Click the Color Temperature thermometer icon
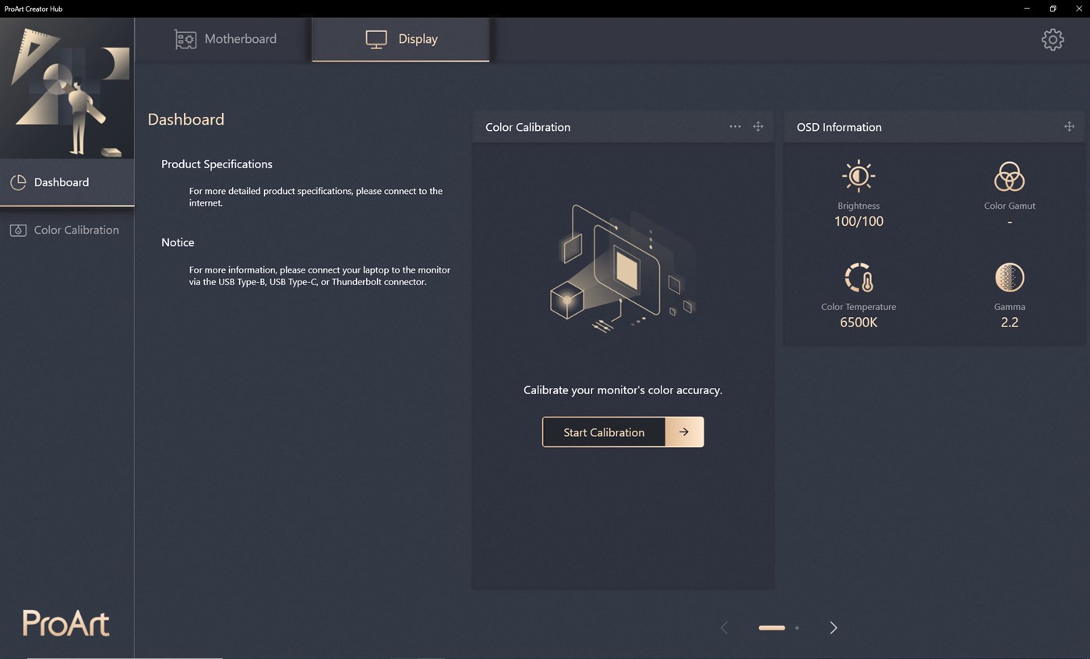 [859, 278]
